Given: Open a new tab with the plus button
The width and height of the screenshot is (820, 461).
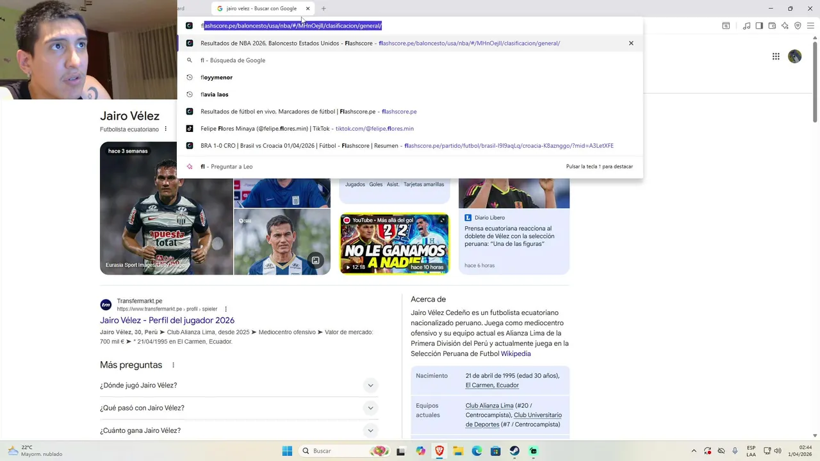Looking at the screenshot, I should (x=324, y=8).
